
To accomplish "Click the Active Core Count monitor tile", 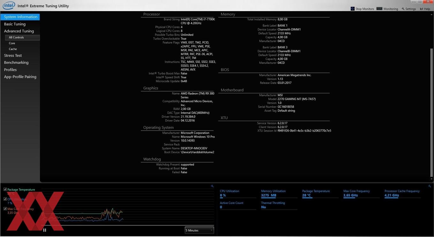I will pyautogui.click(x=238, y=205).
